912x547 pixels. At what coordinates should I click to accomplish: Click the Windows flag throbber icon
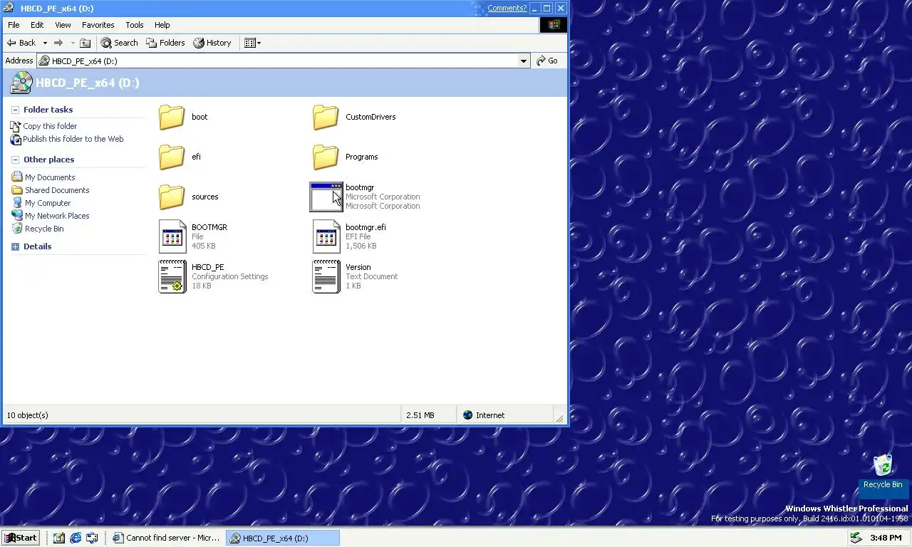pyautogui.click(x=554, y=25)
